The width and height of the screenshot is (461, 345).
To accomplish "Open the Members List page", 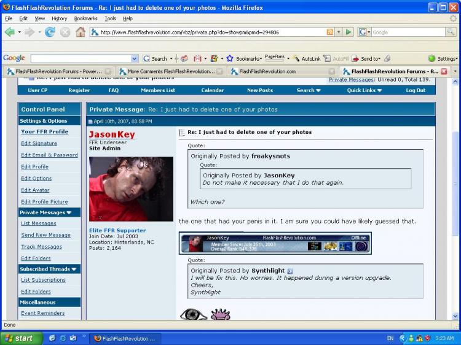I will click(x=158, y=90).
